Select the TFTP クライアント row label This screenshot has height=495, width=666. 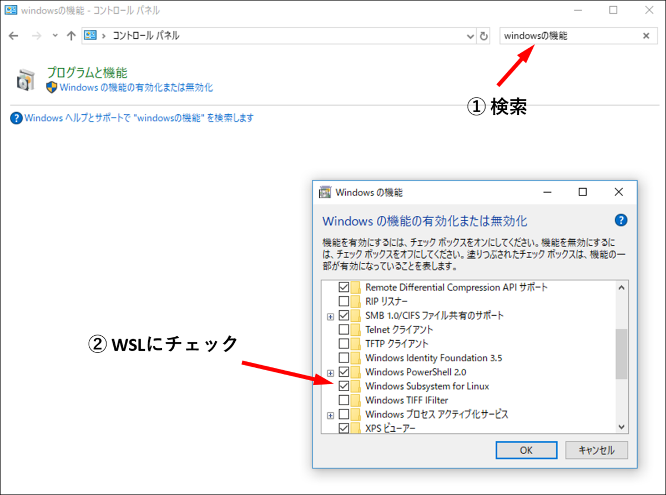[x=397, y=344]
